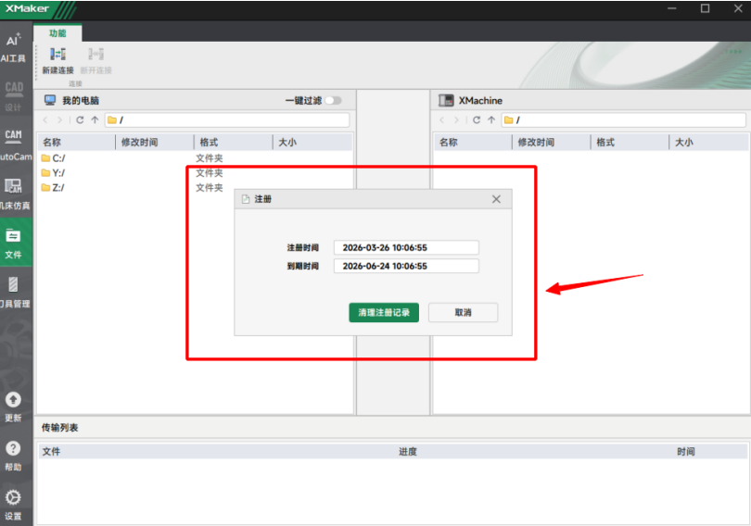Viewport: 751px width, 526px height.
Task: Open the CAD 设计 module
Action: [x=14, y=95]
